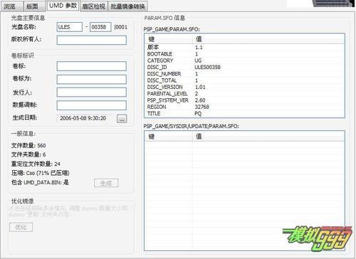Click the 值 column header in UPDATE list
Screen dimensions: 356x259
268,137
